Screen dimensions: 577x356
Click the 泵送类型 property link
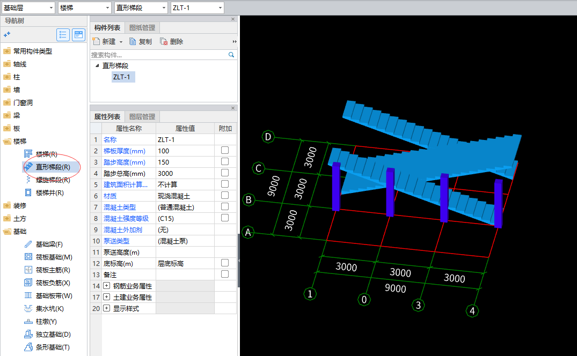click(116, 241)
